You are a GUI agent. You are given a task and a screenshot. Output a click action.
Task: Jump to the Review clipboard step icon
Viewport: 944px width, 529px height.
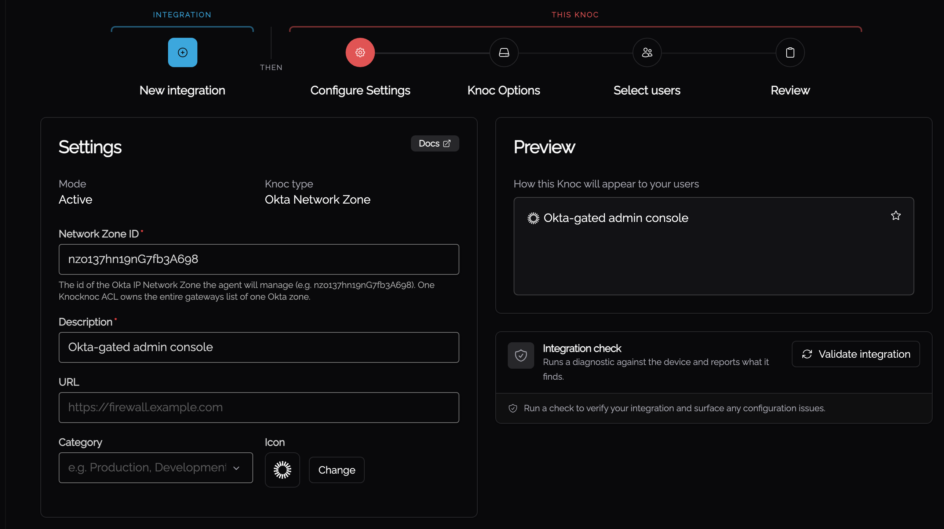pos(790,52)
